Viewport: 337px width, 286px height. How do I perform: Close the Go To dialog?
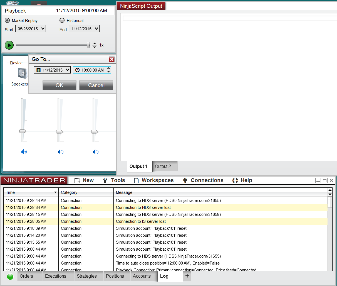(x=112, y=59)
